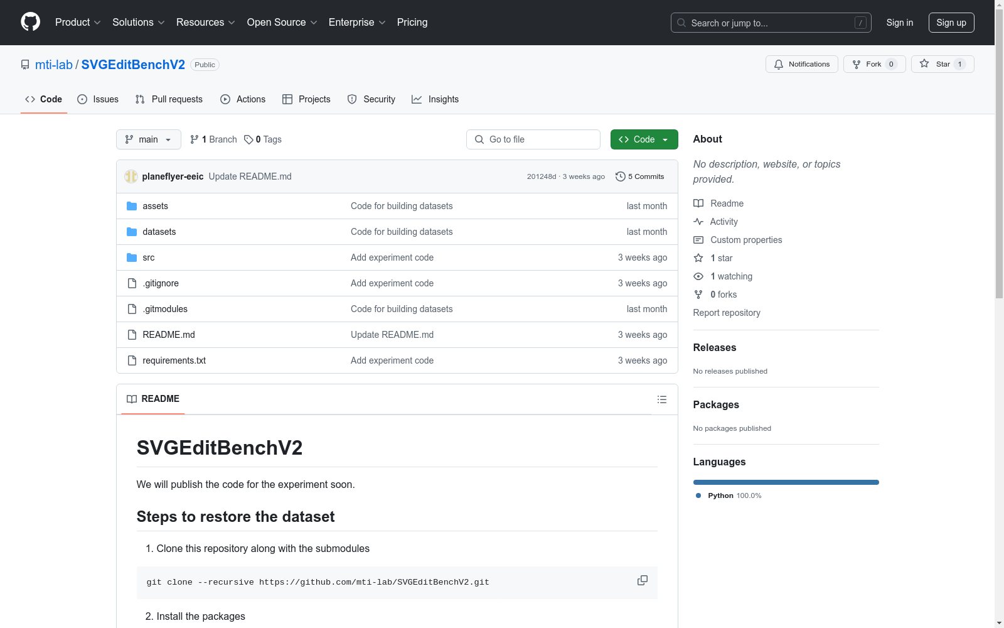
Task: Click the book icon beside Readme link
Action: (x=698, y=203)
